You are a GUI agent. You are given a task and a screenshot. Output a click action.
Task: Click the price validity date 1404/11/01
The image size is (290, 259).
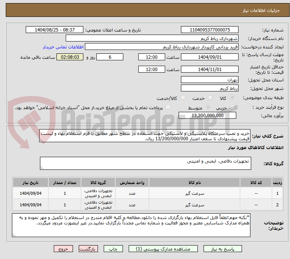pos(210,70)
